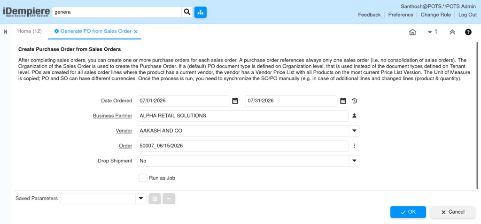Screen dimensions: 481x224
Task: Open Business Partner search person icon
Action: 354,116
